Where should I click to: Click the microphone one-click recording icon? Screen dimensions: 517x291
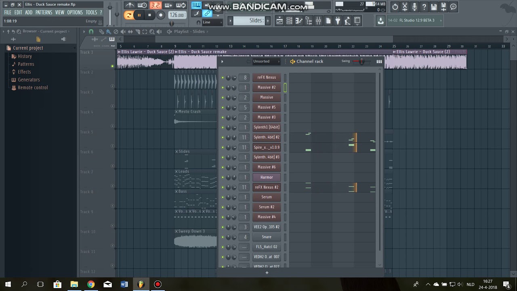pyautogui.click(x=414, y=7)
